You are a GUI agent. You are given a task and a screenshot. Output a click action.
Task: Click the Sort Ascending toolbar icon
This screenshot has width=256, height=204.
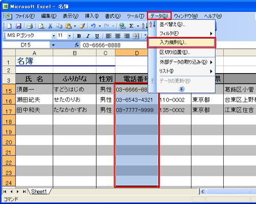[x=144, y=26]
